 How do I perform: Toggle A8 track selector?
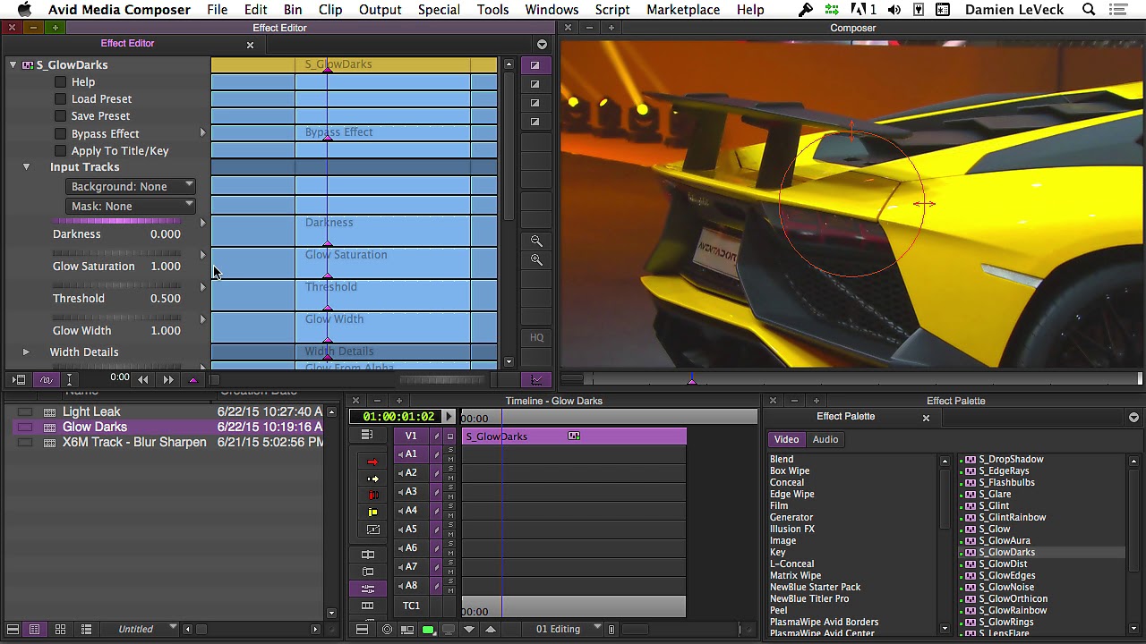[411, 586]
